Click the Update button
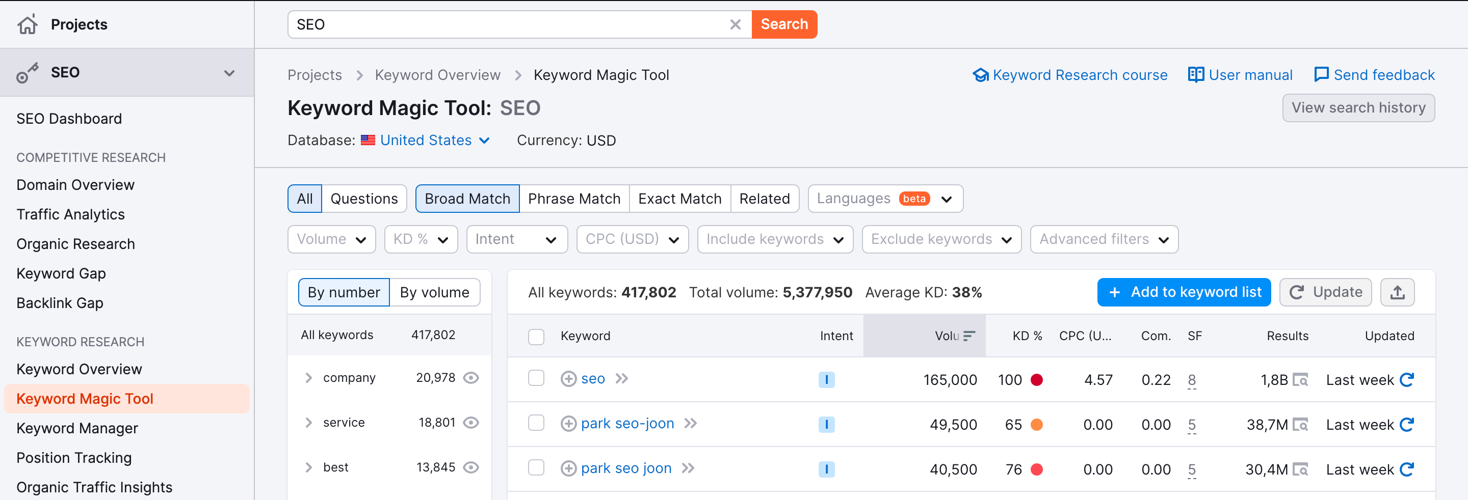This screenshot has height=500, width=1468. [1325, 292]
